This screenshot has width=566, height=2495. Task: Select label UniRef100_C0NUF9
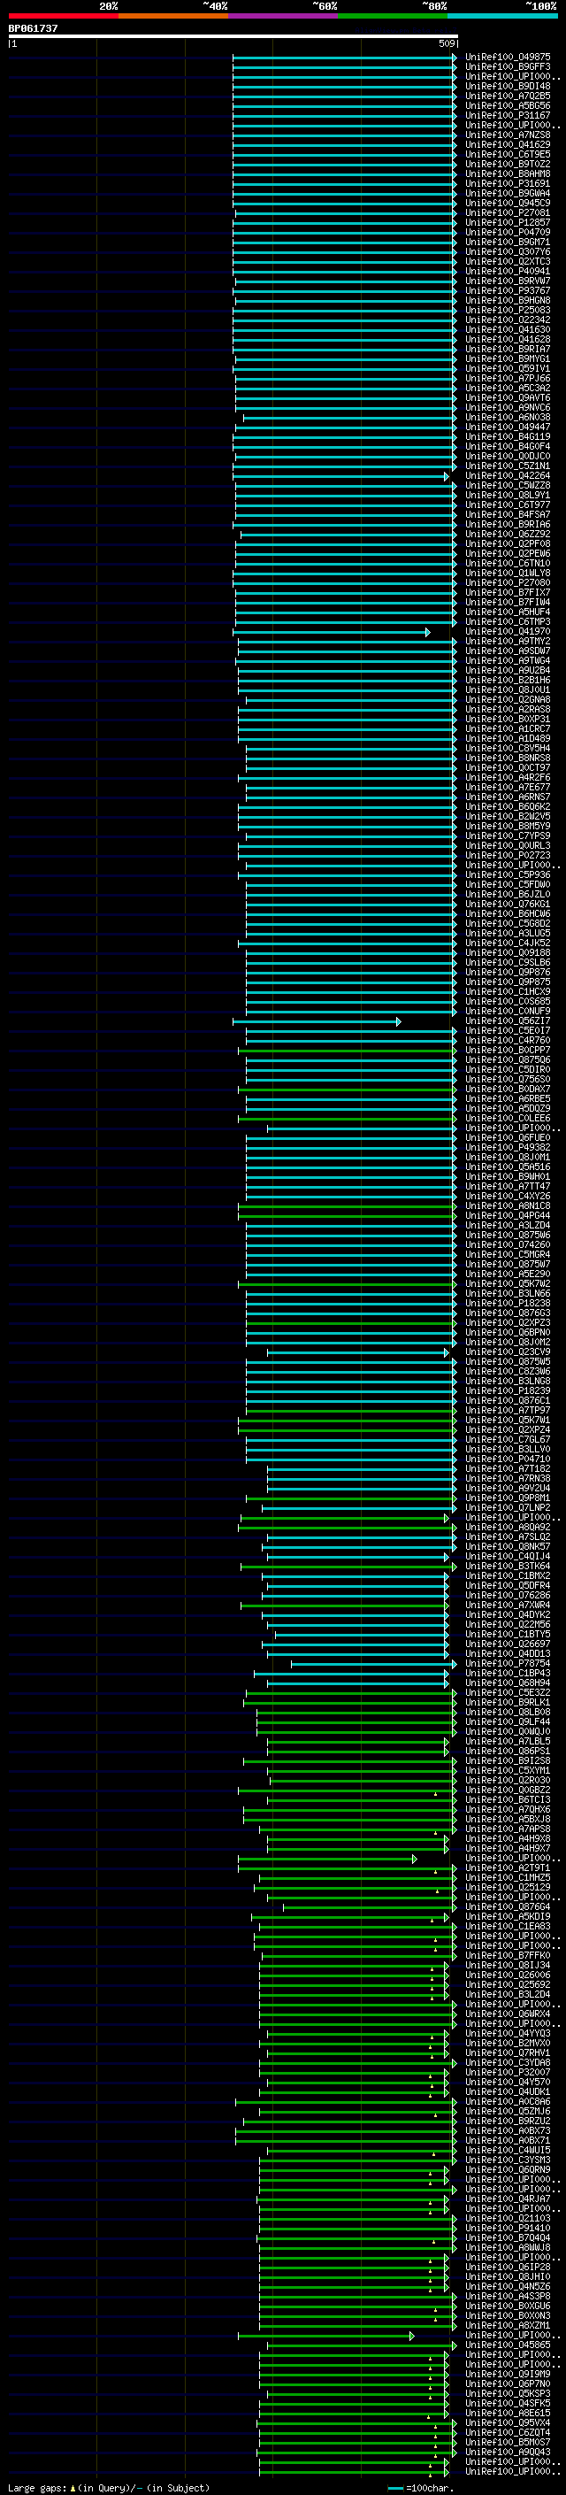tap(508, 1011)
